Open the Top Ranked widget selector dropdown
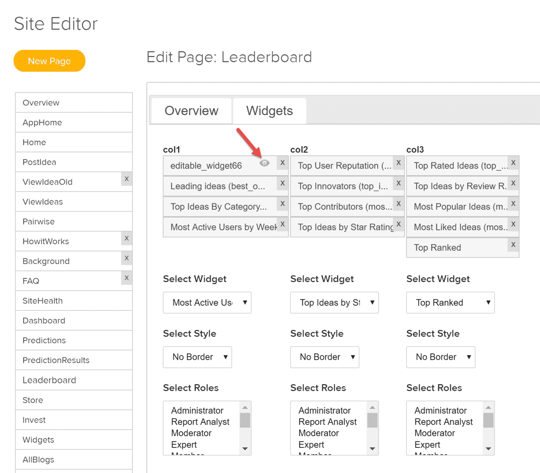Screen dimensions: 540x473 [450, 303]
